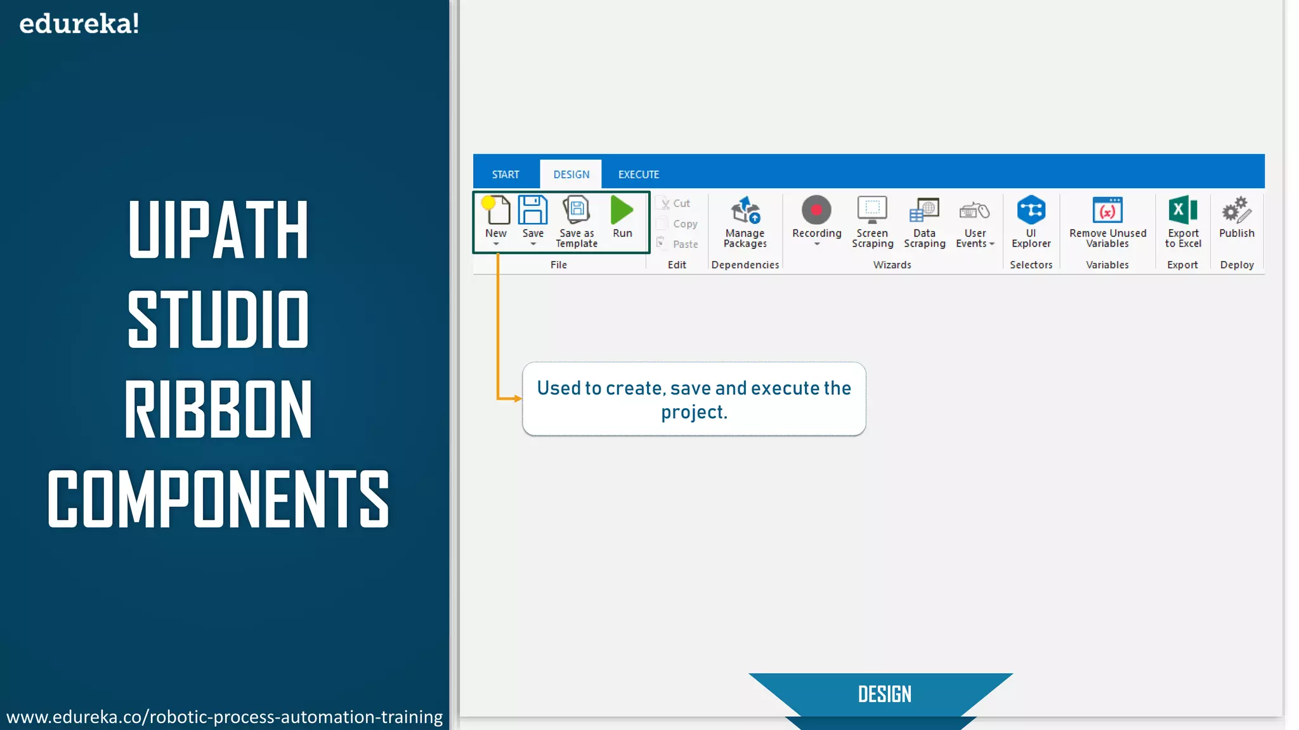Click the Publish gears icon

1236,210
